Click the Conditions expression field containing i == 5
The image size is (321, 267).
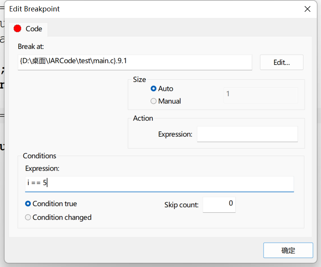(x=159, y=184)
